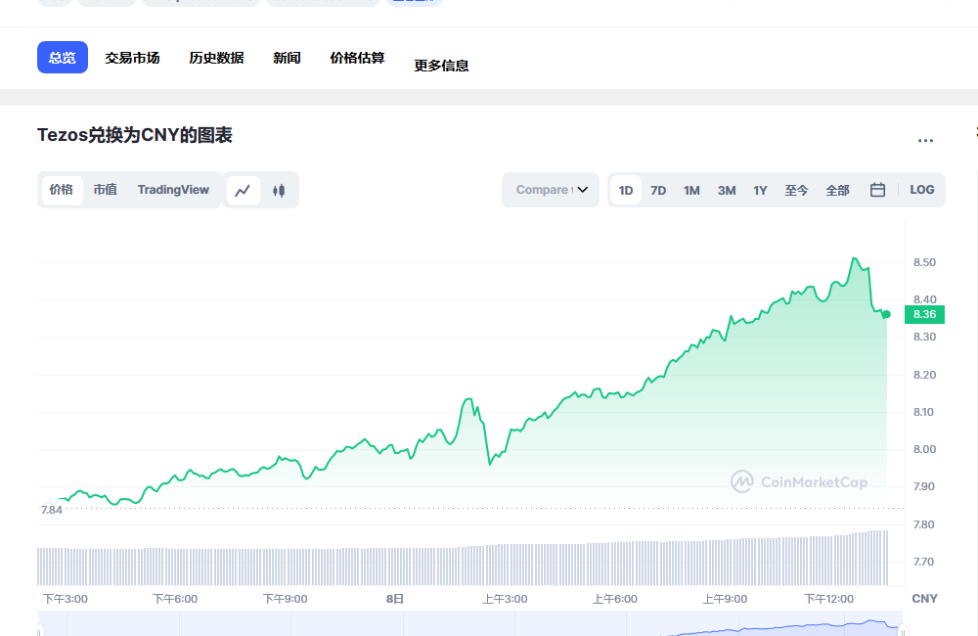Click the mini range navigator chart
This screenshot has width=978, height=636.
[470, 623]
